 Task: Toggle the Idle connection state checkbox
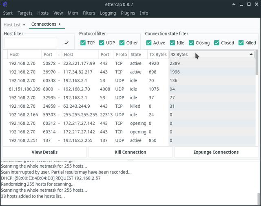[172, 43]
